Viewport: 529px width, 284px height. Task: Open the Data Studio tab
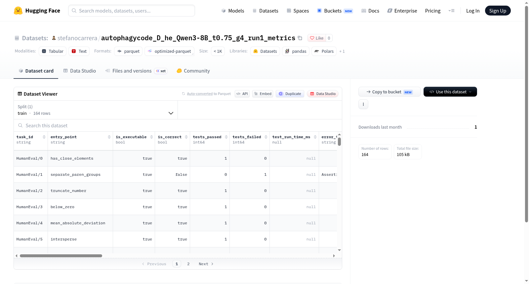80,71
